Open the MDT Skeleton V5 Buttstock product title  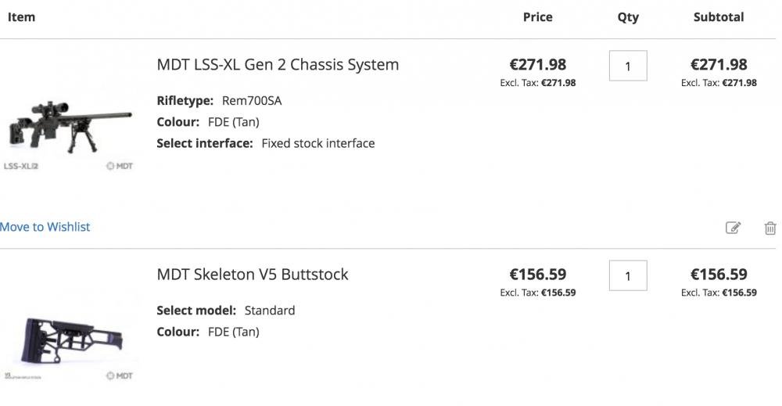pyautogui.click(x=253, y=274)
